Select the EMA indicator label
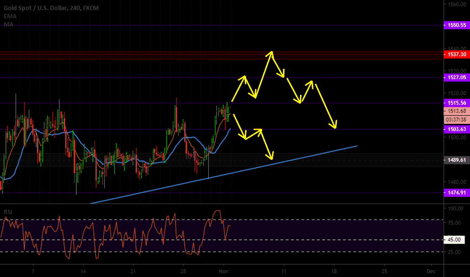Screen dimensions: 470x277 tap(10, 16)
